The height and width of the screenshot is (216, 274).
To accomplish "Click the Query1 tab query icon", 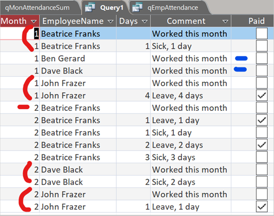I will click(90, 7).
